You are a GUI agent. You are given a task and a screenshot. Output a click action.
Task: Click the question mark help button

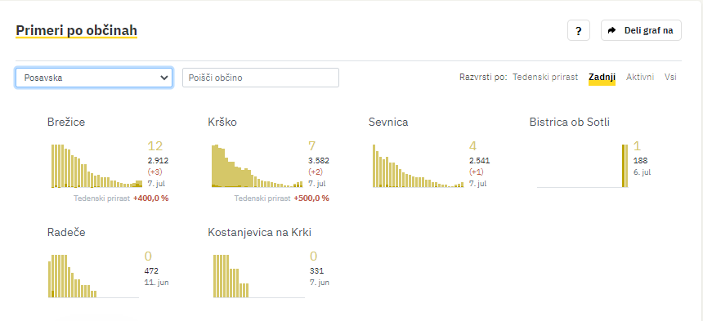(x=579, y=30)
